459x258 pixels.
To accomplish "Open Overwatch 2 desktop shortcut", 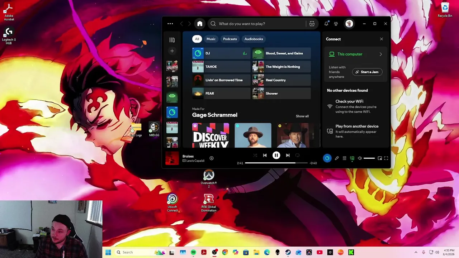I will pos(209,179).
